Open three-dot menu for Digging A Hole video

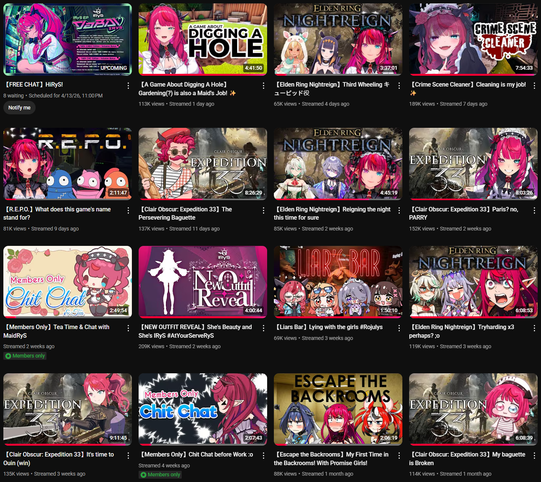263,85
